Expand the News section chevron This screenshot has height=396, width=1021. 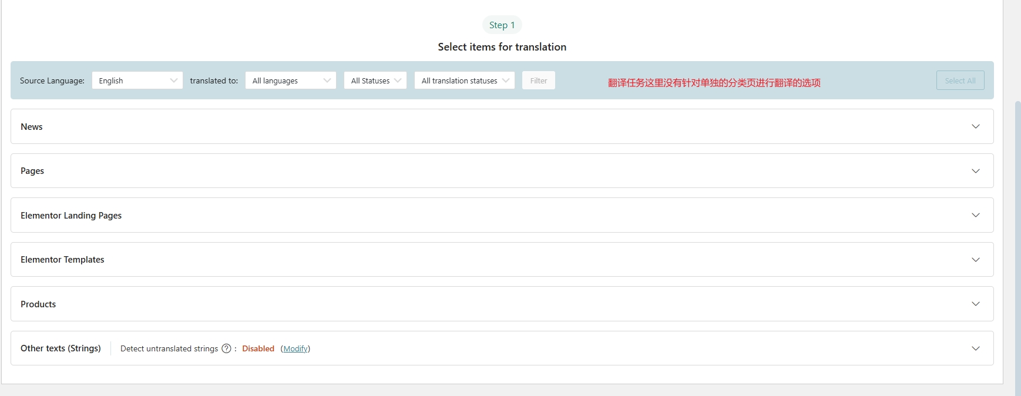pos(976,126)
